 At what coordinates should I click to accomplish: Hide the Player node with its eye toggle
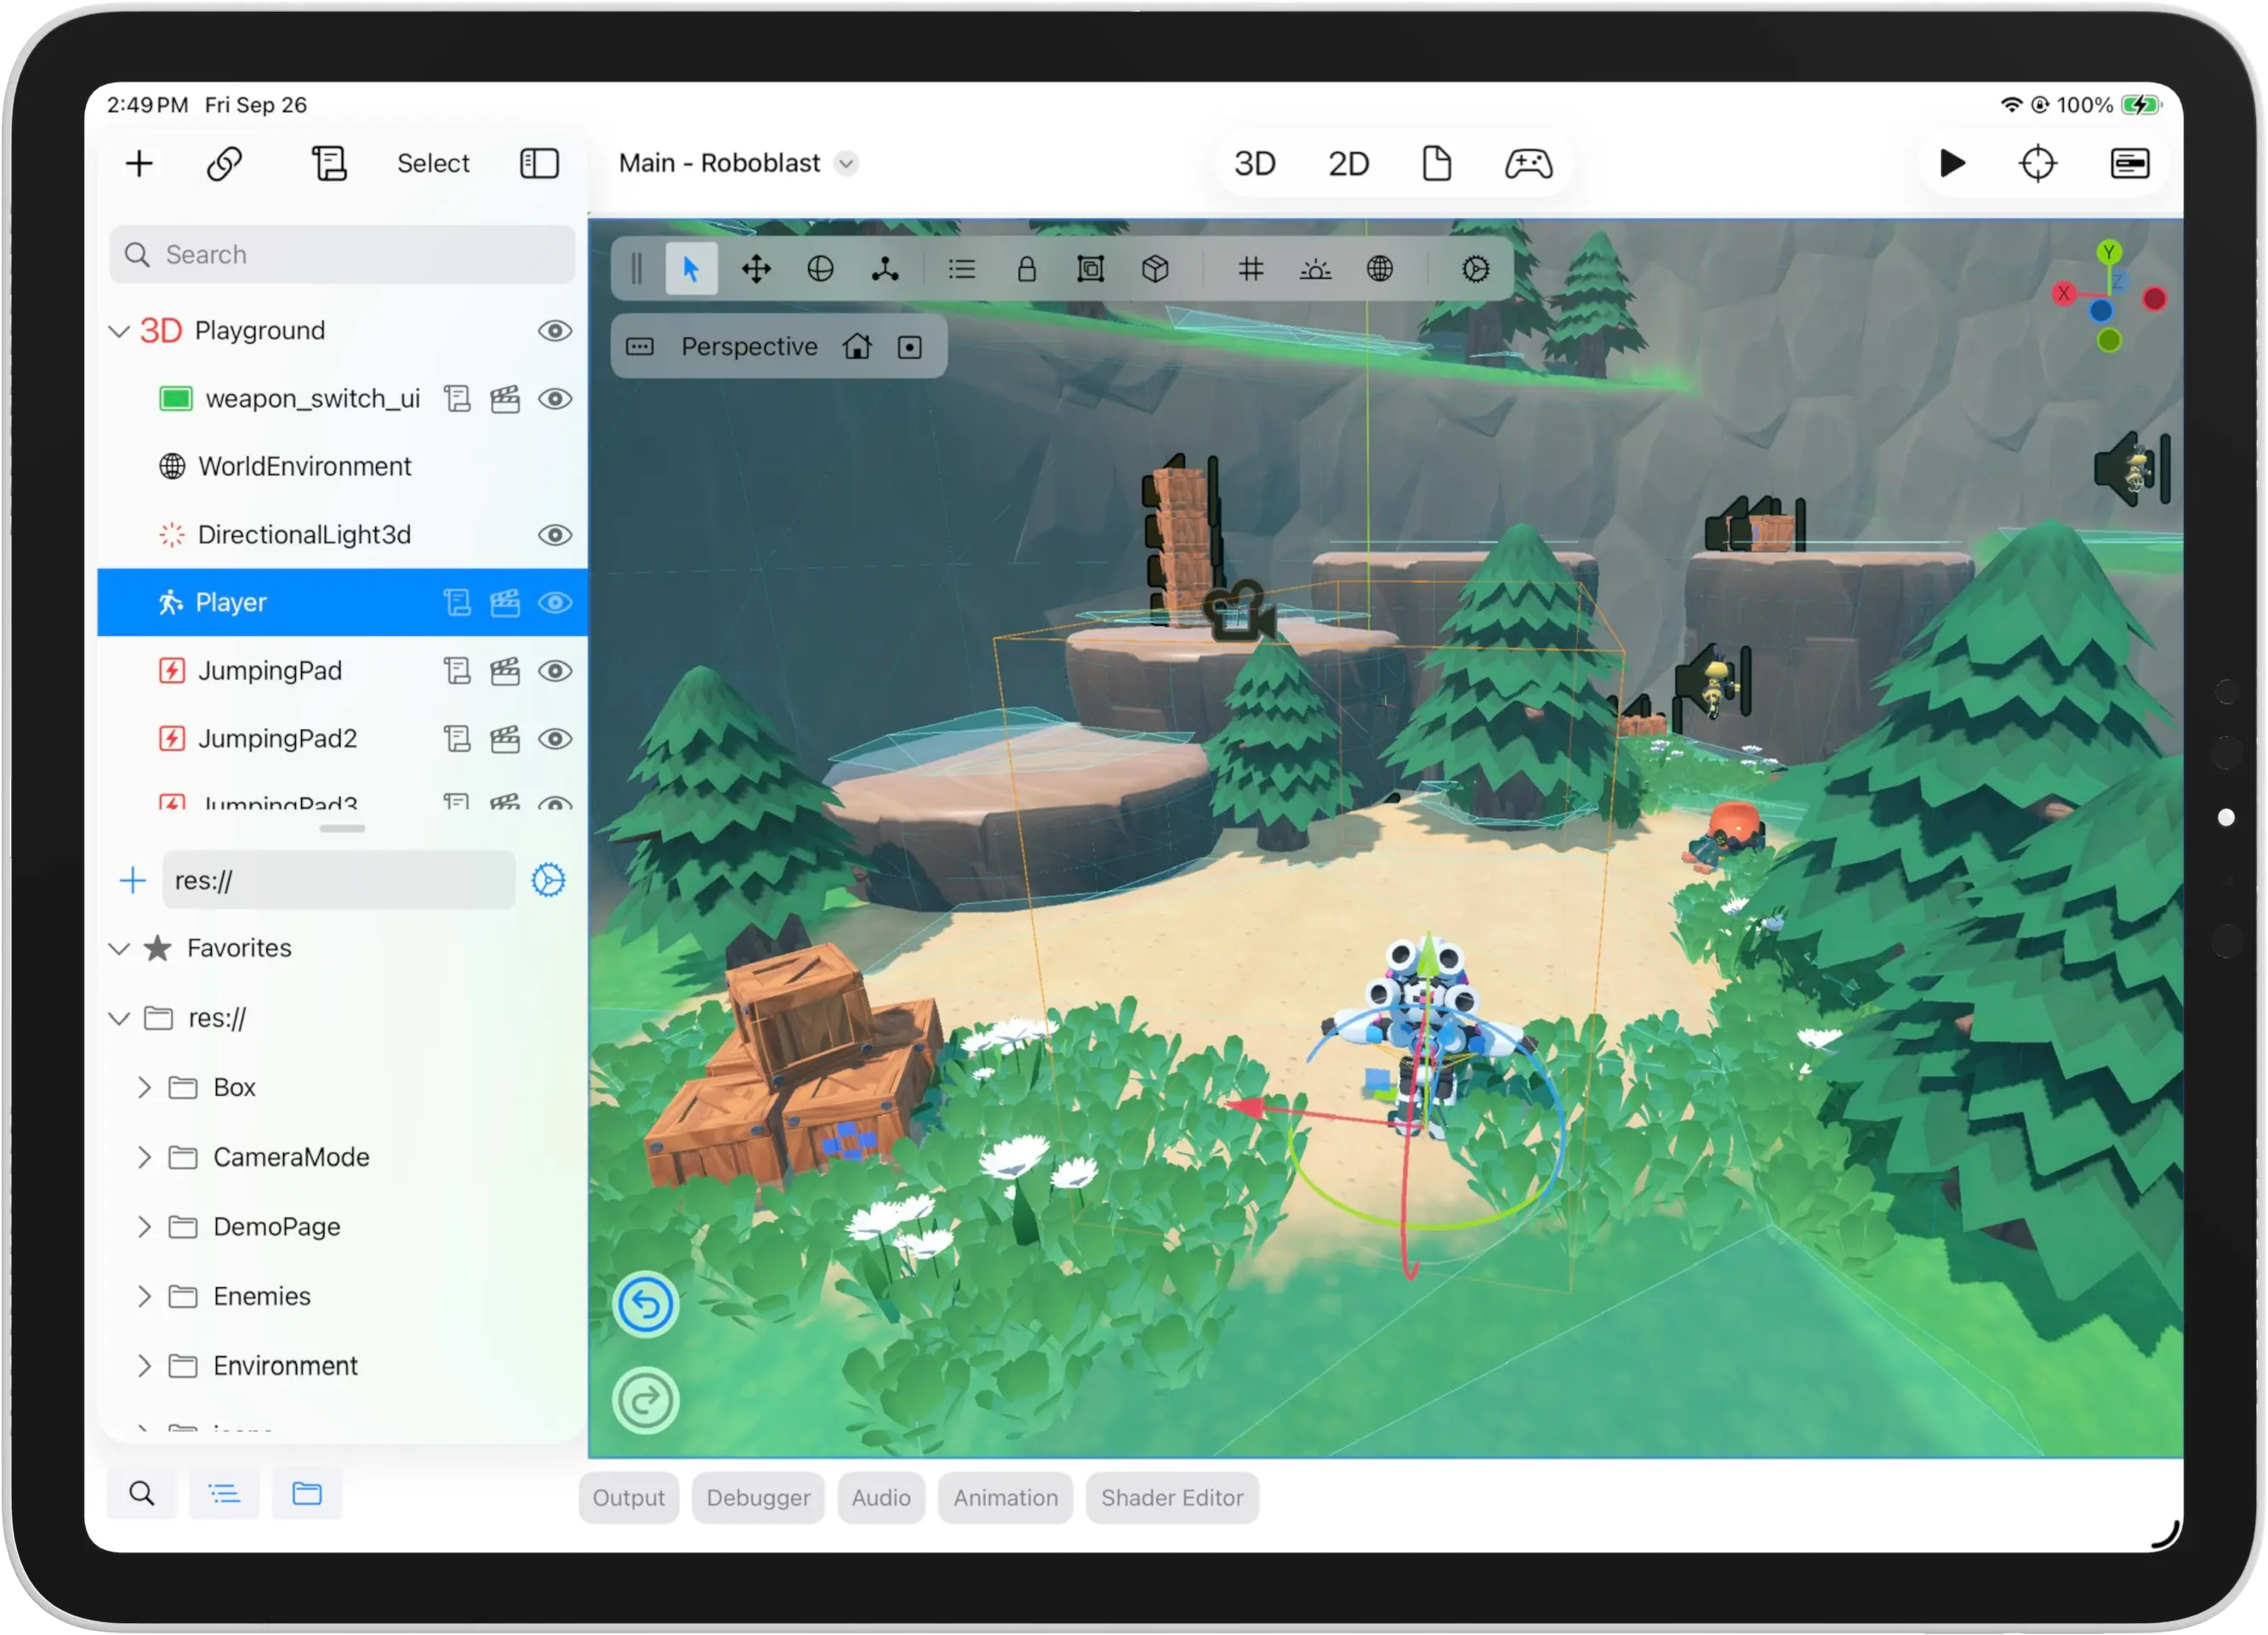[x=556, y=603]
